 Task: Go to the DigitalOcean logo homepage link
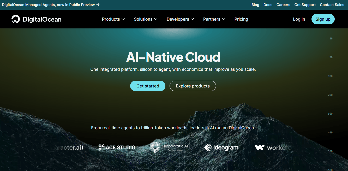(37, 19)
